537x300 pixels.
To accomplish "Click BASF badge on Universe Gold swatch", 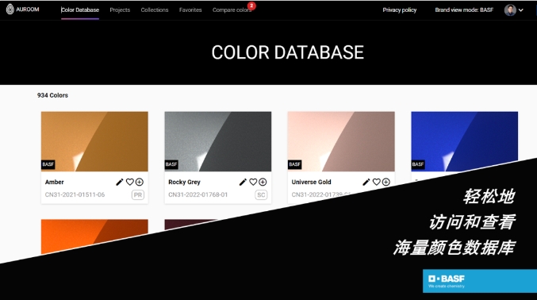I will 295,164.
